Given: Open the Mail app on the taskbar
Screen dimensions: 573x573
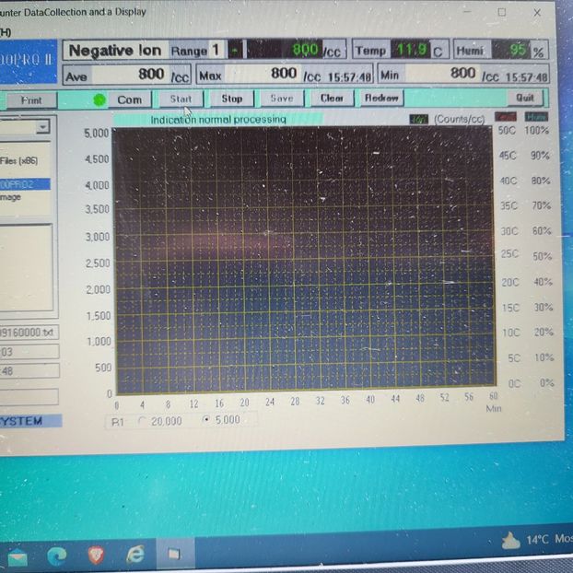Looking at the screenshot, I should [18, 555].
